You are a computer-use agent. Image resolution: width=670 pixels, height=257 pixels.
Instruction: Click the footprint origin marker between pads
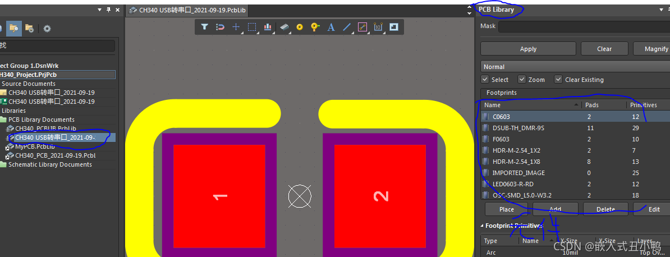coord(300,196)
